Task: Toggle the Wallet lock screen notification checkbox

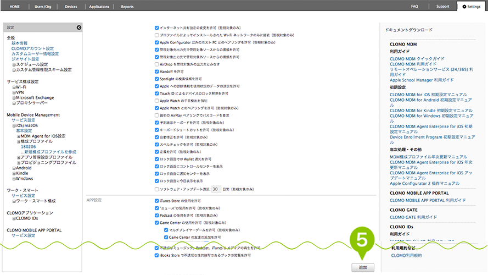Action: (x=156, y=159)
